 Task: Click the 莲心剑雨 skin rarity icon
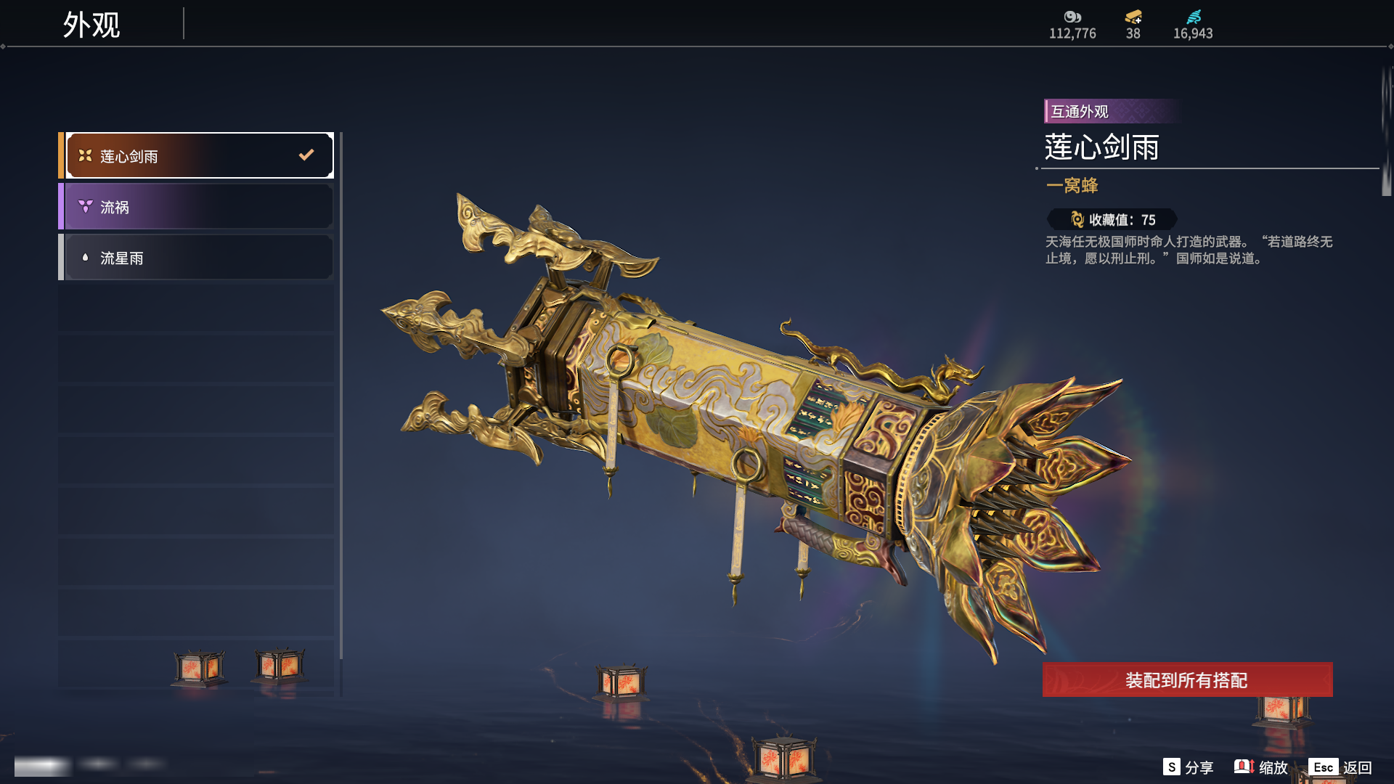point(85,155)
